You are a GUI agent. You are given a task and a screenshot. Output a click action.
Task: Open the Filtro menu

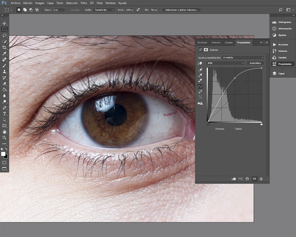coord(84,3)
